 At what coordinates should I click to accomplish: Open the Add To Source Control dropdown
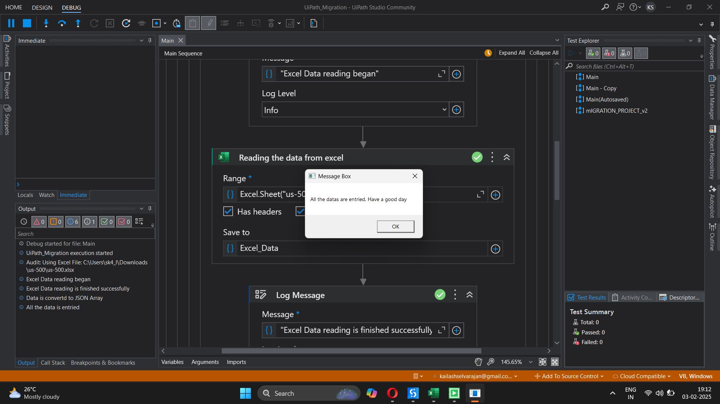click(x=569, y=376)
